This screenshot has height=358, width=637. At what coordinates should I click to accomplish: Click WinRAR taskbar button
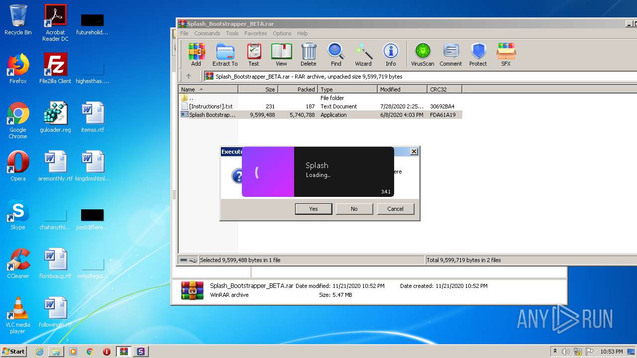(x=124, y=352)
